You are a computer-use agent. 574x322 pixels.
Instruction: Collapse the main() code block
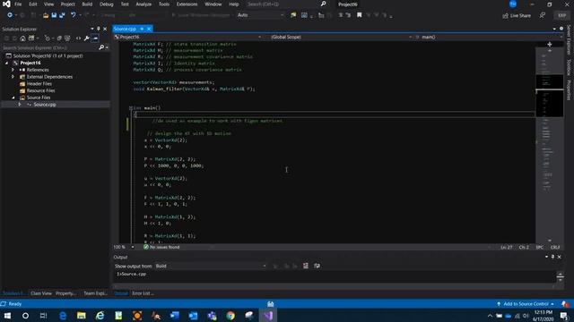pos(130,108)
